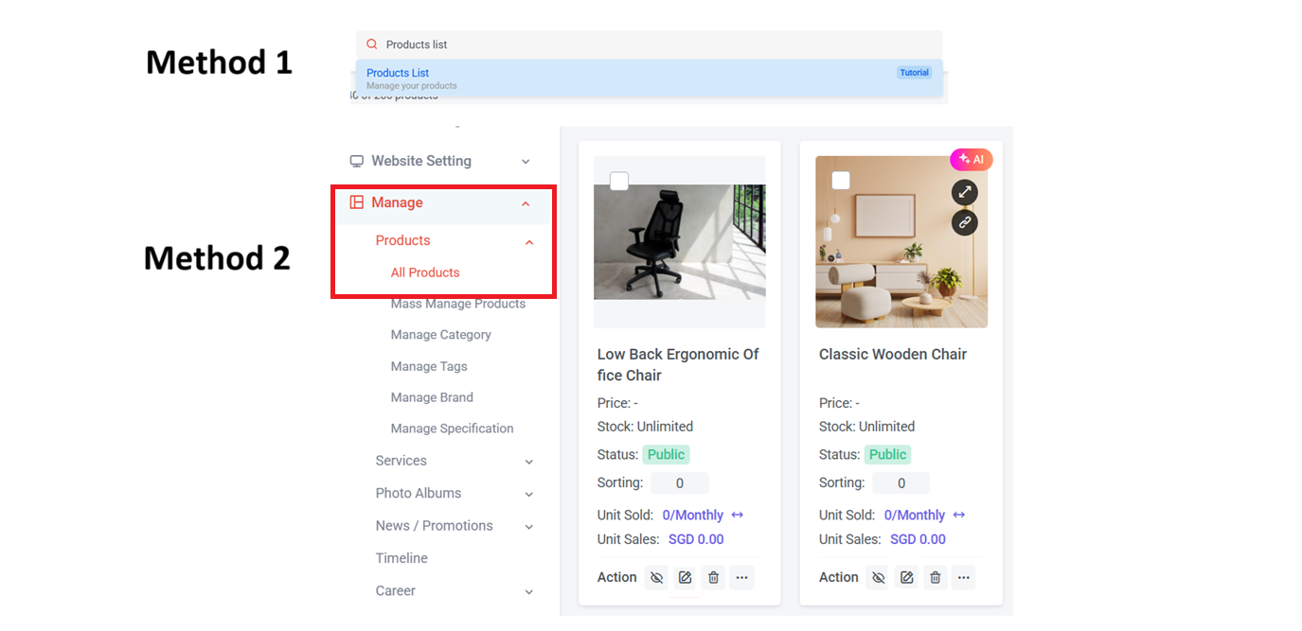Tick the Classic Wooden Chair checkbox
This screenshot has height=631, width=1302.
click(841, 180)
